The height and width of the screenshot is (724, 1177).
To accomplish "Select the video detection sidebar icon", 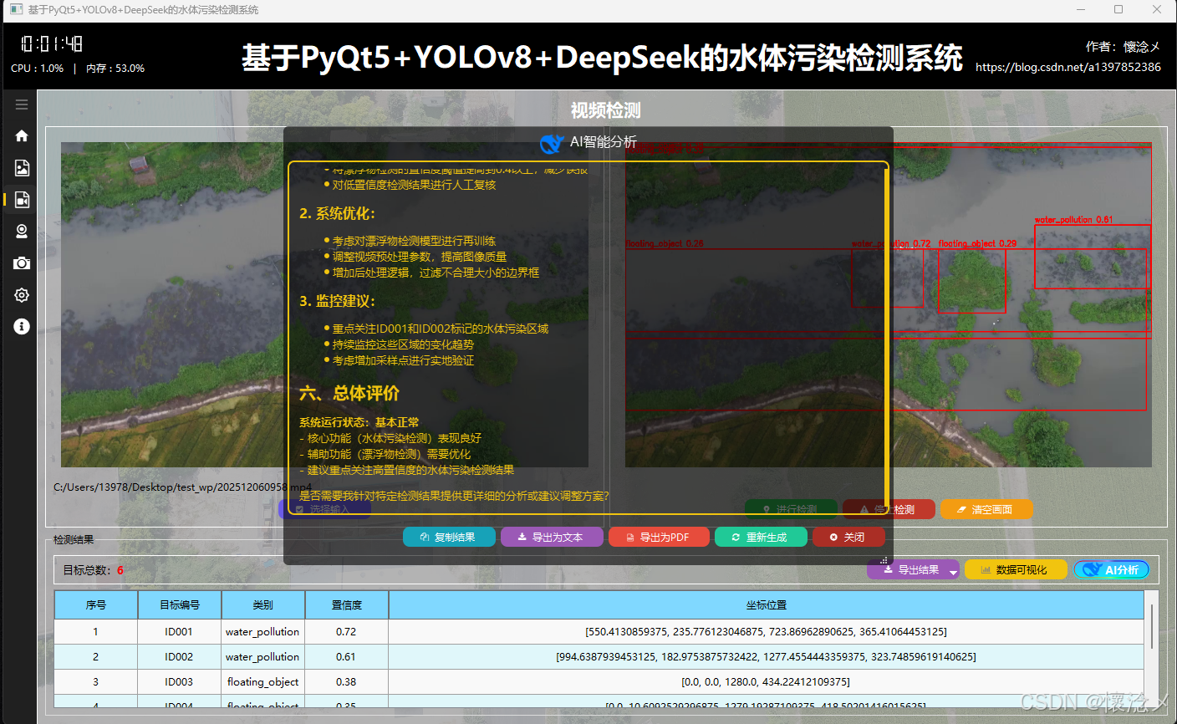I will coord(22,200).
